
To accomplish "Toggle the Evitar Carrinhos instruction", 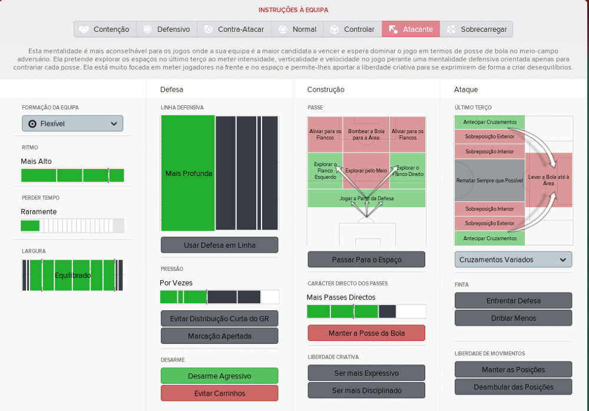I will [x=219, y=393].
